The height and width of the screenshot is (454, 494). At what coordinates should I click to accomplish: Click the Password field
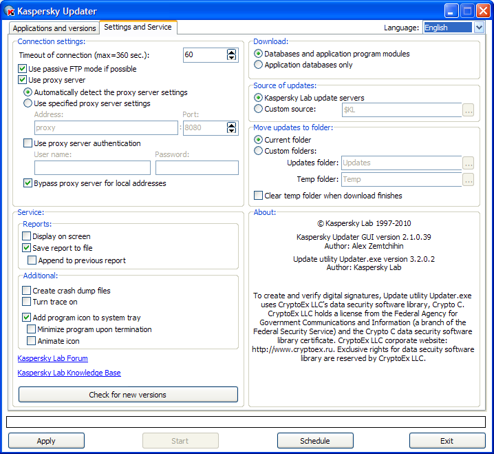click(x=197, y=168)
